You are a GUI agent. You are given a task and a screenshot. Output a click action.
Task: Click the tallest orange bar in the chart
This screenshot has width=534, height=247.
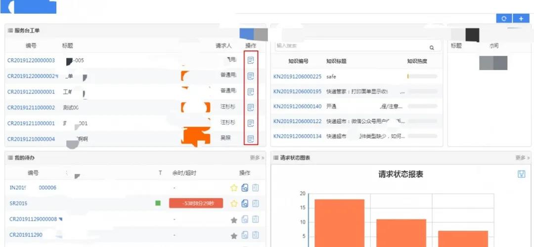click(340, 223)
